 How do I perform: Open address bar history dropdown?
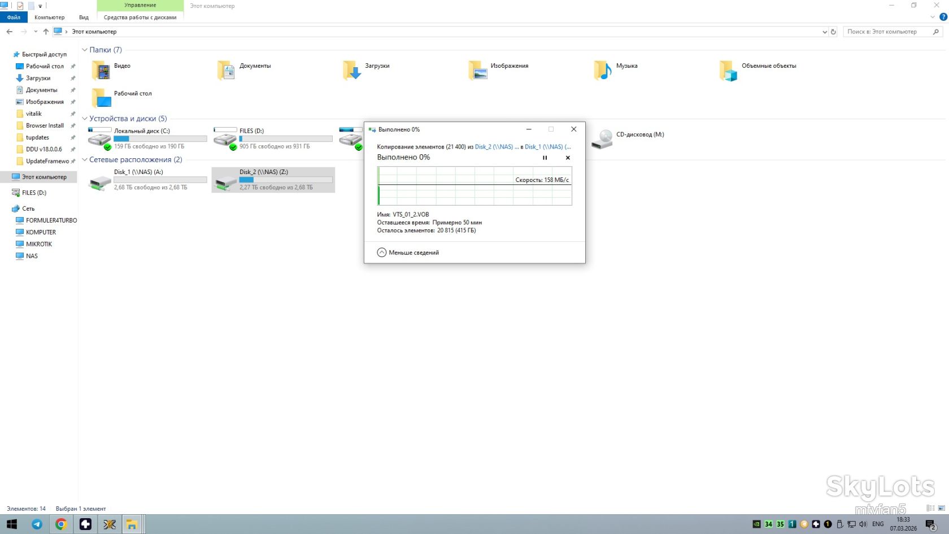(825, 32)
